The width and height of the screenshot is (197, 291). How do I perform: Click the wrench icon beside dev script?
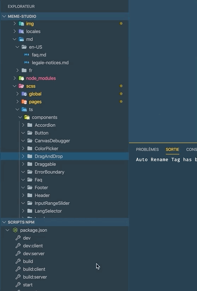click(x=18, y=238)
